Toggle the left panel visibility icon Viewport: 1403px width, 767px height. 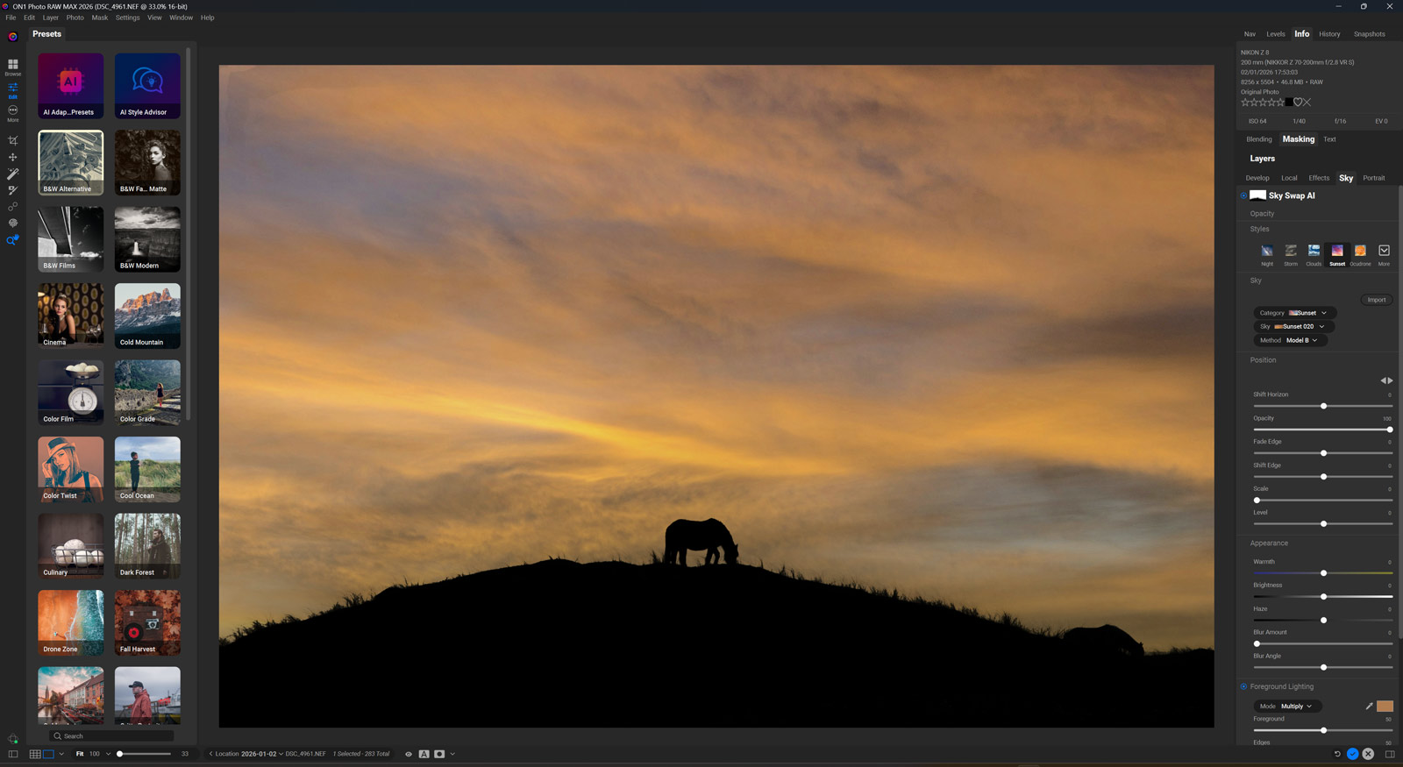(x=12, y=754)
